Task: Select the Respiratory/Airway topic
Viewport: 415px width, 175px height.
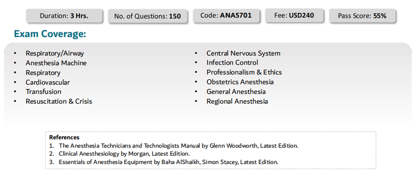Action: (x=55, y=53)
